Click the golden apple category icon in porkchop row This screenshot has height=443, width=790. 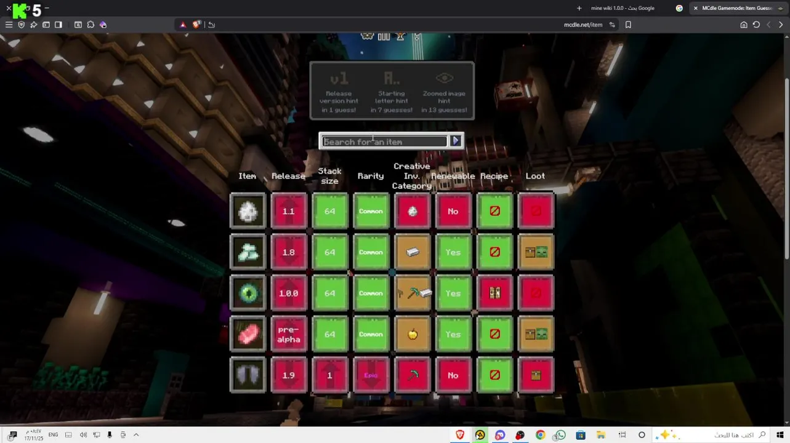tap(413, 334)
